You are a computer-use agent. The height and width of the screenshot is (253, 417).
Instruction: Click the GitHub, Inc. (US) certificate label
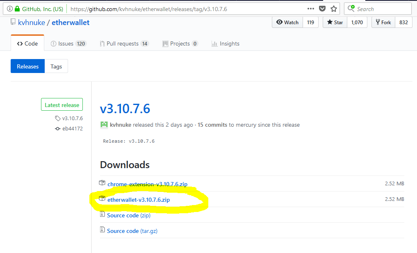tap(43, 9)
